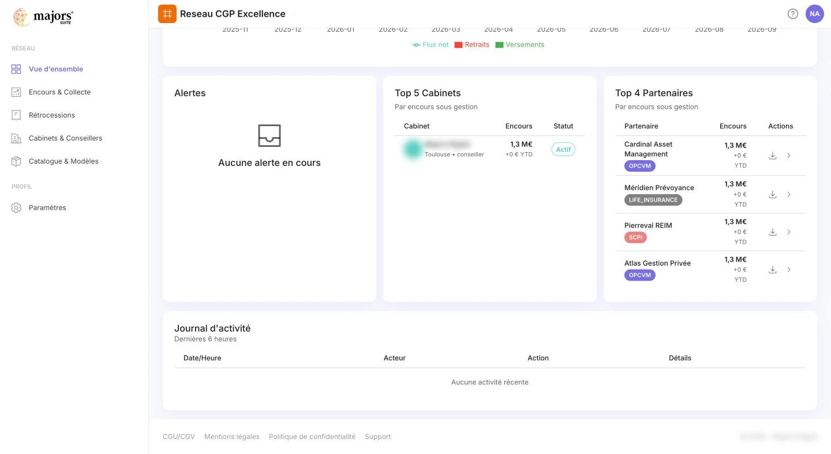Open Vue d'ensemble in sidebar

tap(56, 69)
